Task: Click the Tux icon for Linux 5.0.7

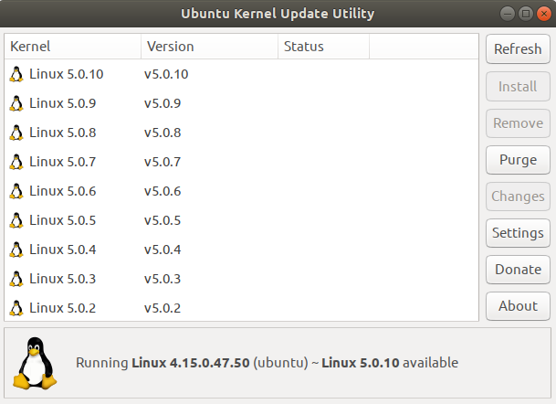Action: (16, 162)
